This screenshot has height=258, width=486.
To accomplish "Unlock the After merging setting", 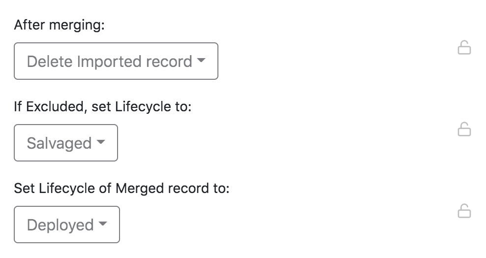I will (x=464, y=48).
